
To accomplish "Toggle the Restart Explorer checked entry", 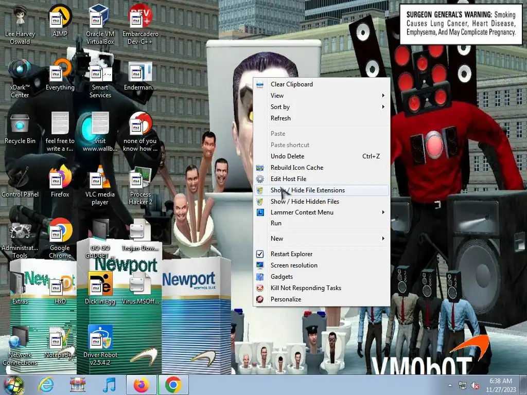I will (x=322, y=254).
